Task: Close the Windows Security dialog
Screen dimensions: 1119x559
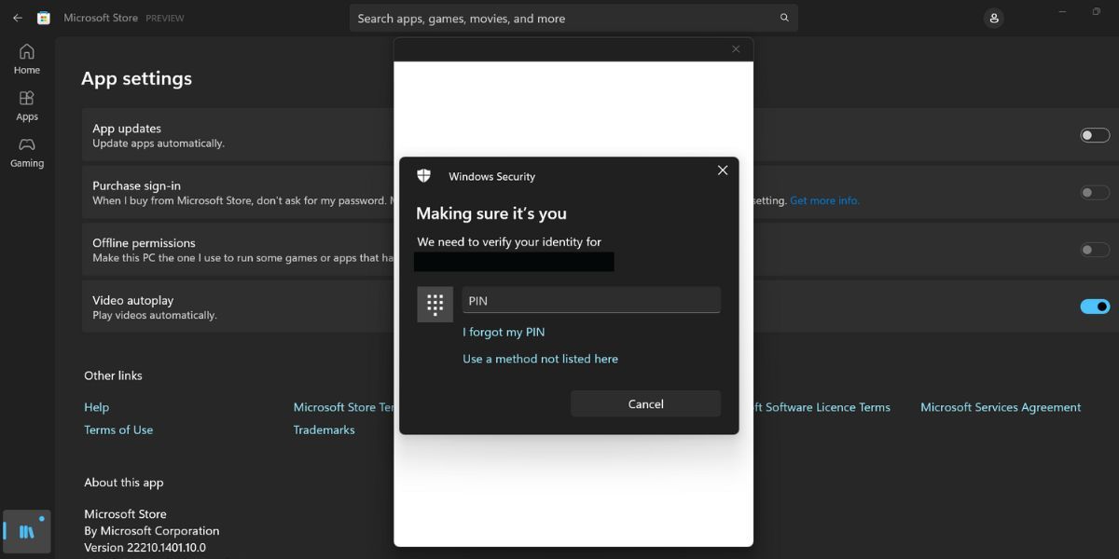Action: 722,170
